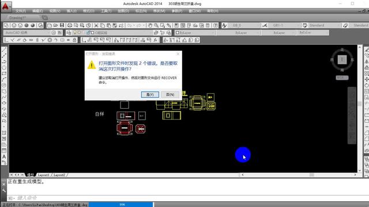Click the Zoom Window toolbar icon

[163, 25]
